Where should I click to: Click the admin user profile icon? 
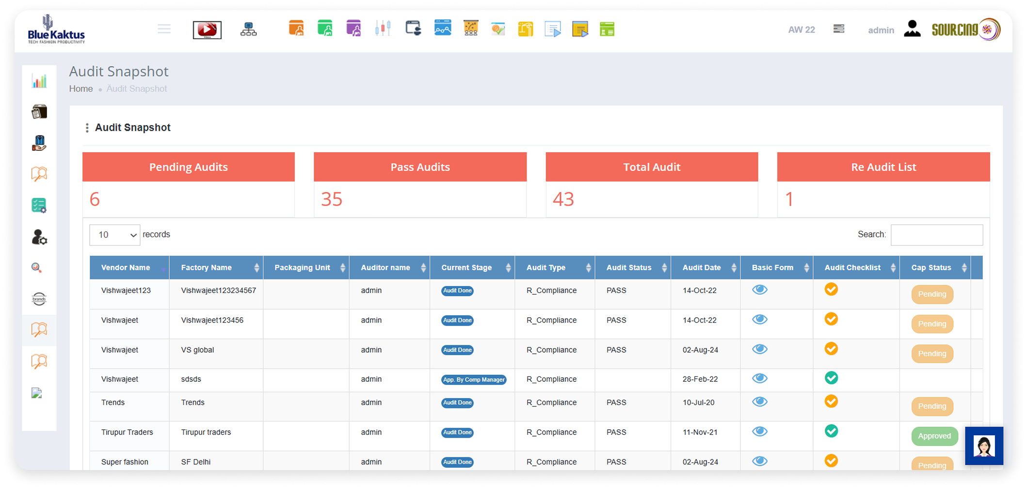[912, 29]
